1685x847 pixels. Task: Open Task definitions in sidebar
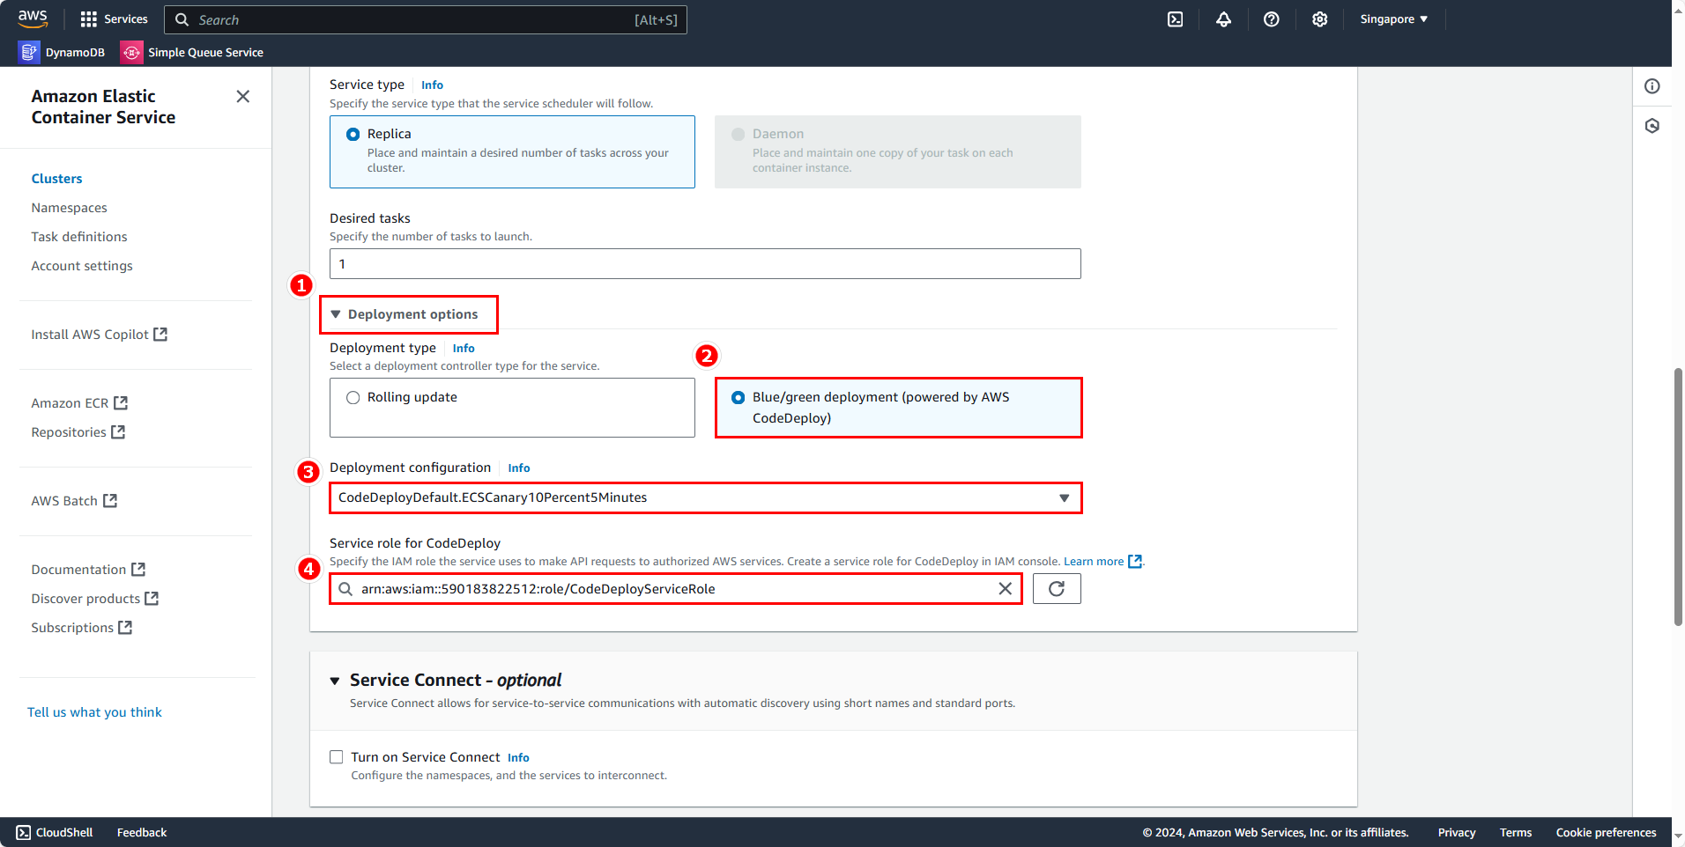tap(79, 237)
